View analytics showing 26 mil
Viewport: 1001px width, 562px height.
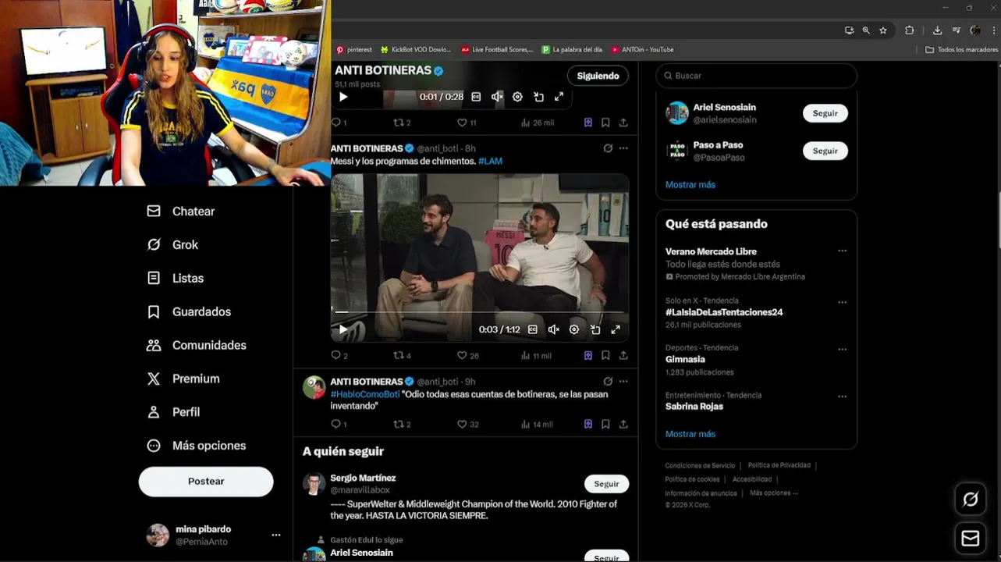click(x=538, y=123)
